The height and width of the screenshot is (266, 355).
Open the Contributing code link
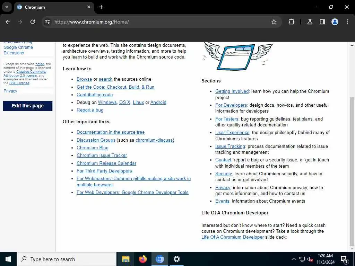point(95,95)
